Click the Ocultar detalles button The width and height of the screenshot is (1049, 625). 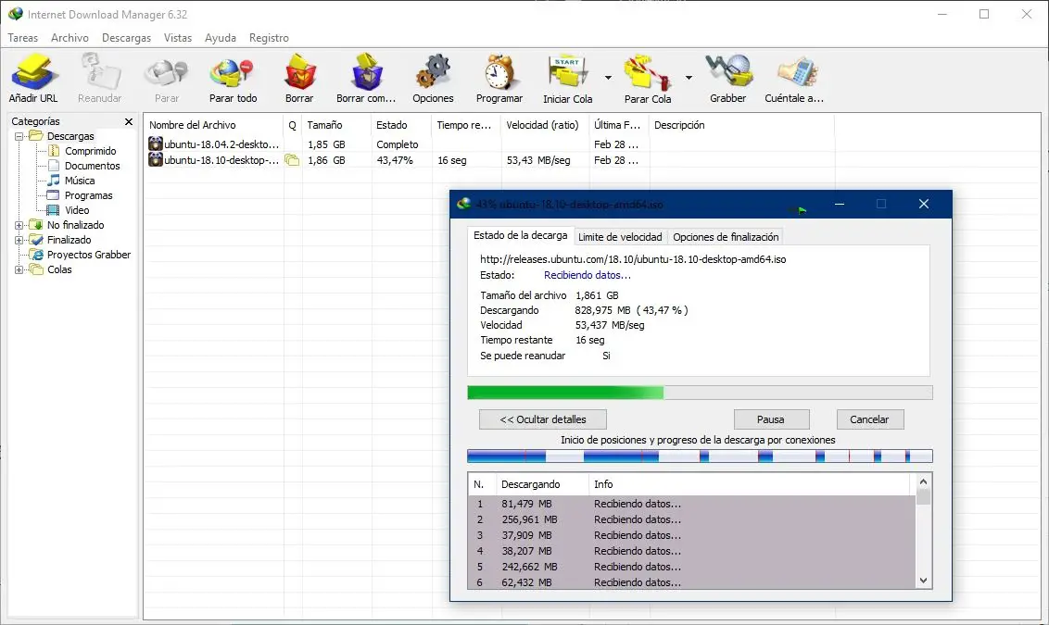point(542,419)
